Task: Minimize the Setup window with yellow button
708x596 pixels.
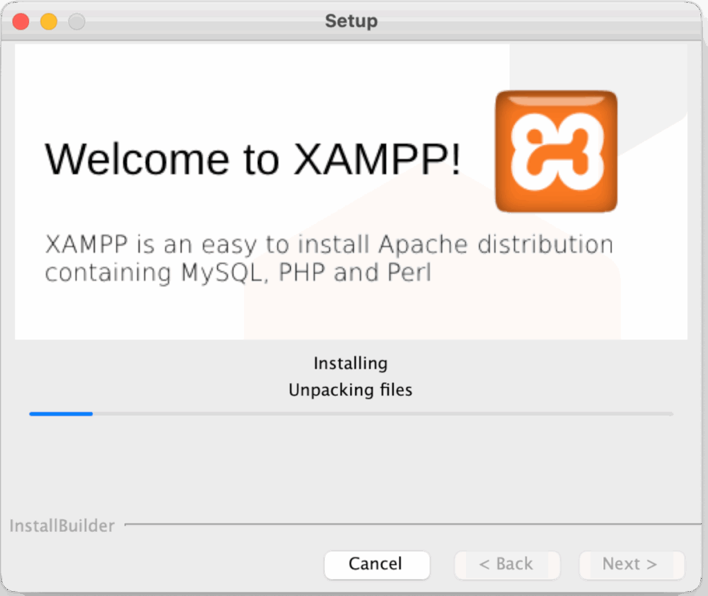Action: pyautogui.click(x=48, y=21)
